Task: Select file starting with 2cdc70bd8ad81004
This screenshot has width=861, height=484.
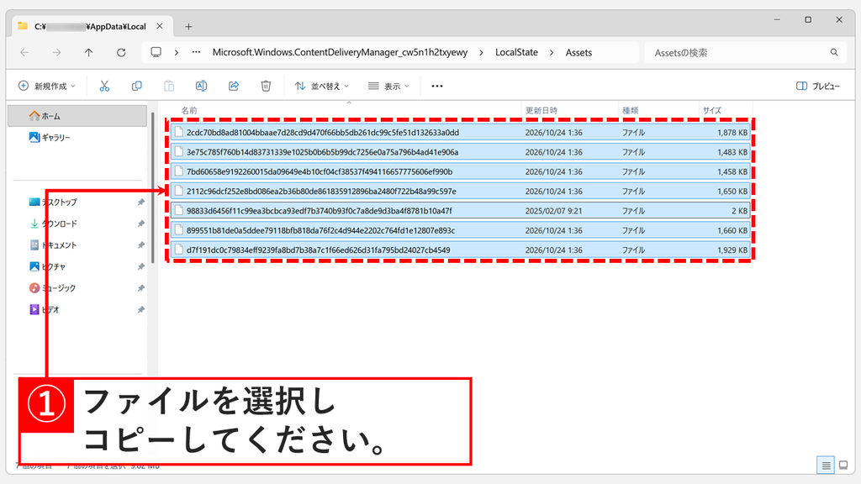Action: tap(460, 132)
